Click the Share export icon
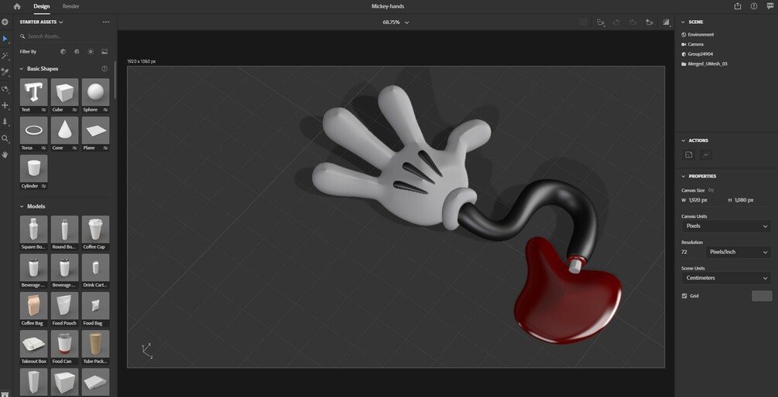Screen dimensions: 778x397 (737, 6)
